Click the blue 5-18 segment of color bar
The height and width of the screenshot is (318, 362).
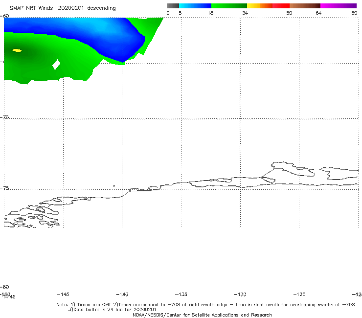point(195,6)
